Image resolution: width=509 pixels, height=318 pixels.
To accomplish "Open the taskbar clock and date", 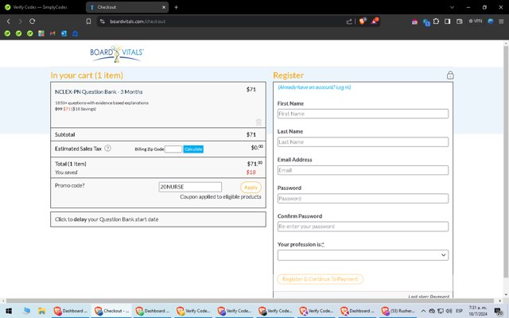I will pyautogui.click(x=477, y=311).
